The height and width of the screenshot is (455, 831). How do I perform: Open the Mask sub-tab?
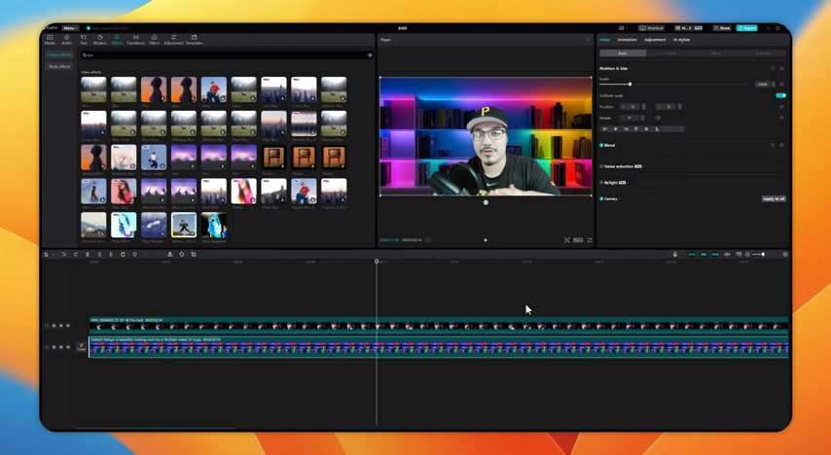[x=716, y=52]
